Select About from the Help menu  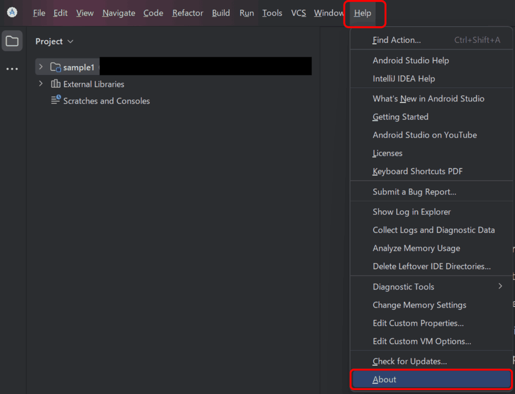[x=384, y=379]
